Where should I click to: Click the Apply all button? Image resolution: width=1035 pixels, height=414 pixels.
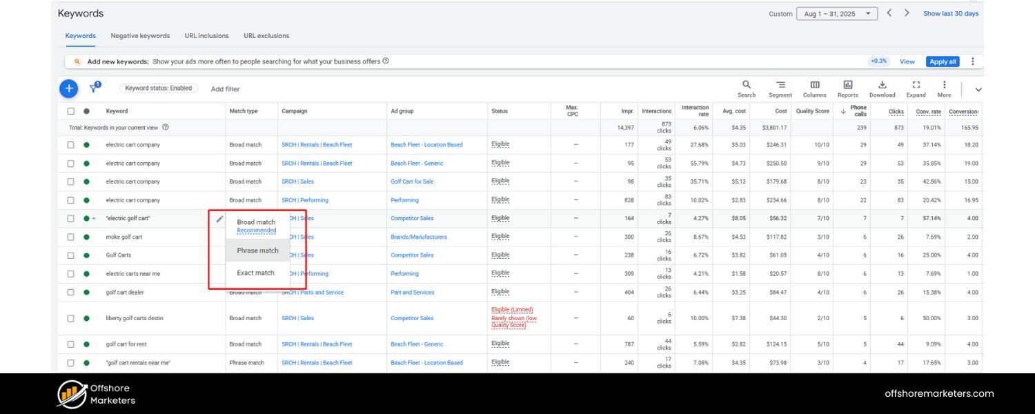(x=943, y=61)
